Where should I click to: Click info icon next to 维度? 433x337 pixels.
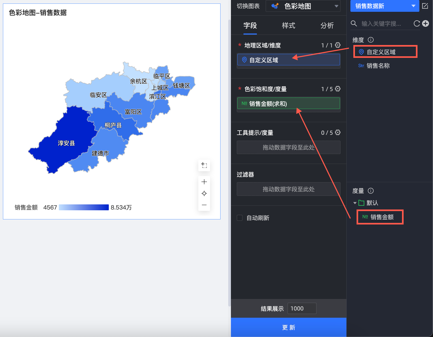pos(371,40)
